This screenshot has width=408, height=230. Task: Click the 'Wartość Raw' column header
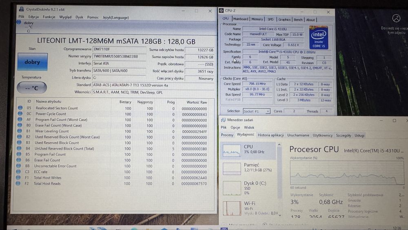click(x=197, y=102)
